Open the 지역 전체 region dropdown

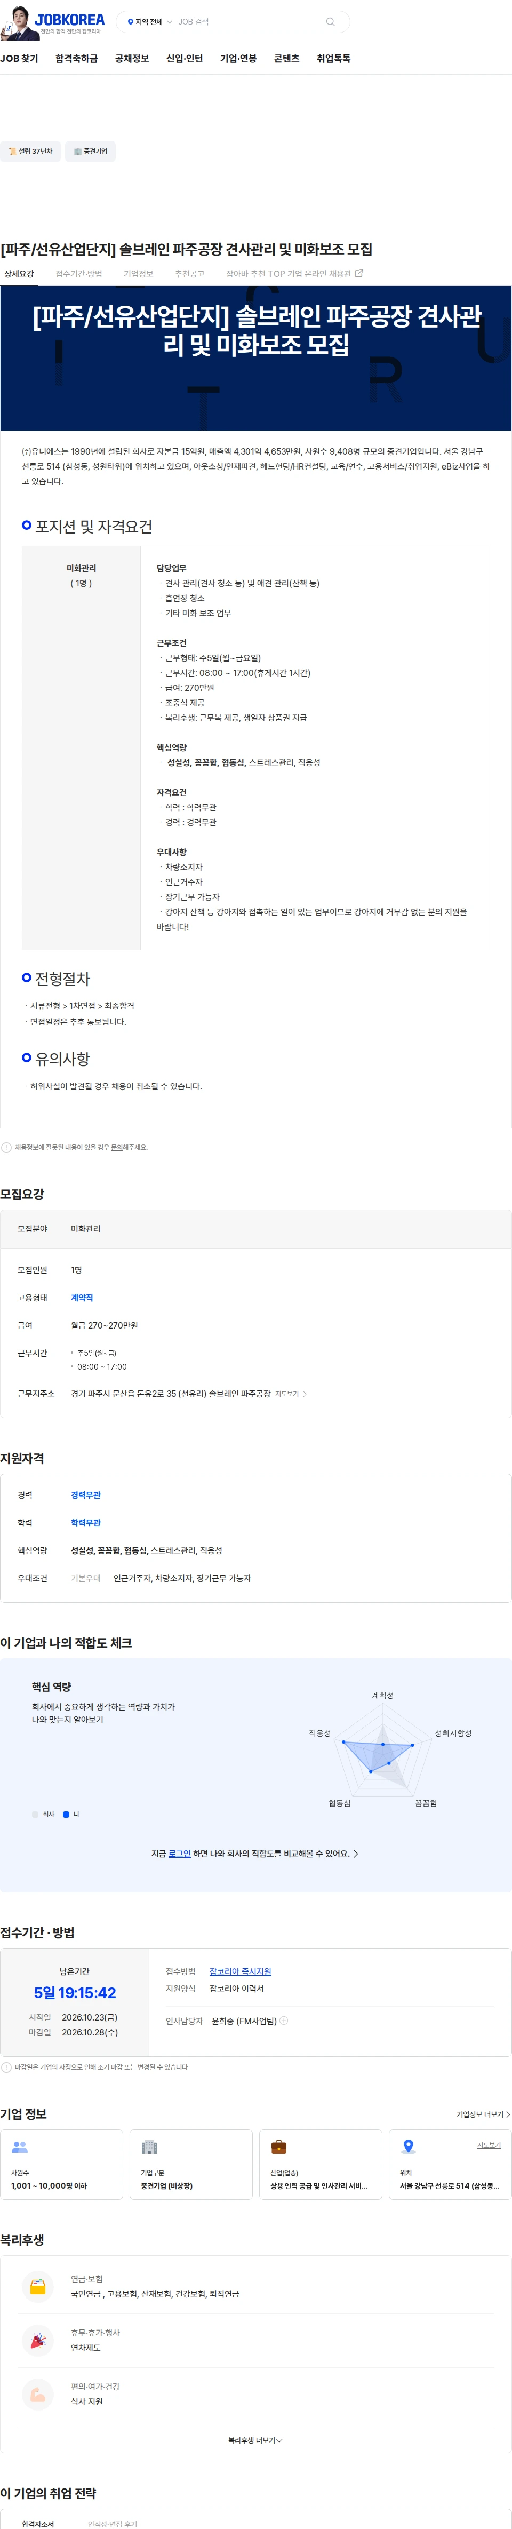[150, 21]
